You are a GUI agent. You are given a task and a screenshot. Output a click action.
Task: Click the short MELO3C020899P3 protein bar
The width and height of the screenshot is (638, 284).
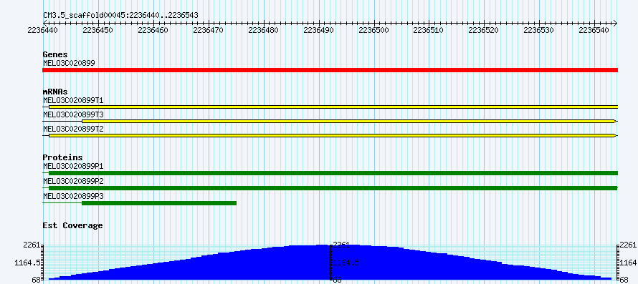[x=159, y=202]
